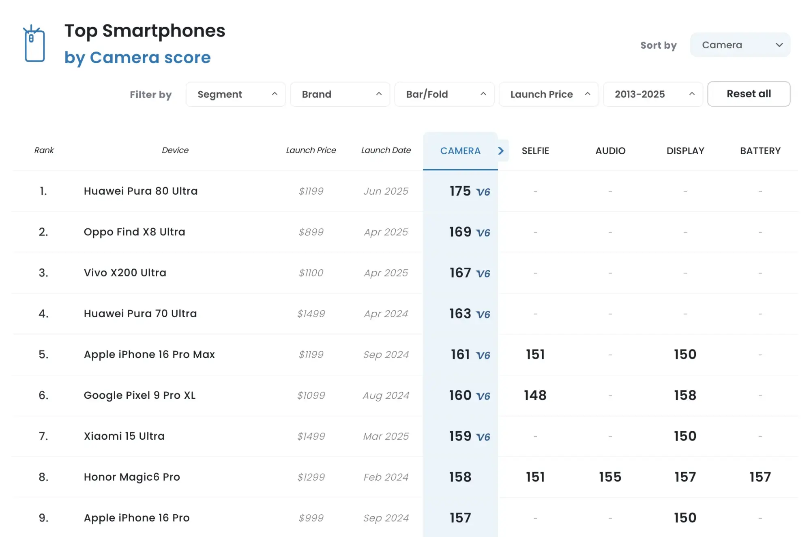Screen dimensions: 811x537
Task: Click the by Camera score subtitle
Action: point(138,58)
